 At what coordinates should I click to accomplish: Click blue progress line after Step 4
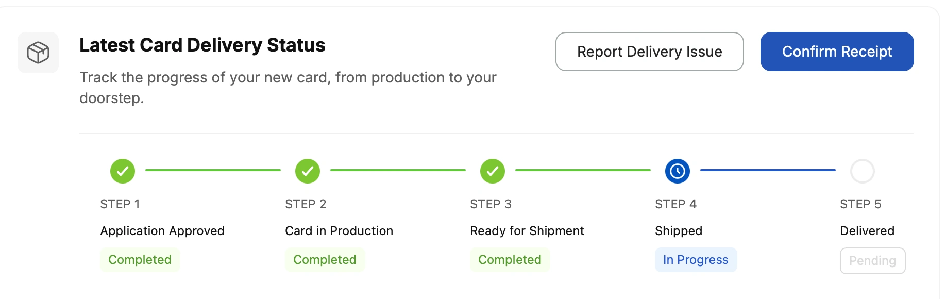[x=768, y=170]
